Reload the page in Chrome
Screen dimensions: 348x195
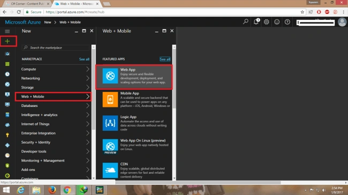pyautogui.click(x=19, y=12)
